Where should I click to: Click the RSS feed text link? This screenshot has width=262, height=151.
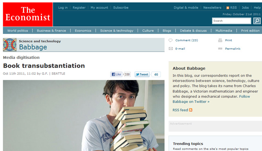click(180, 110)
